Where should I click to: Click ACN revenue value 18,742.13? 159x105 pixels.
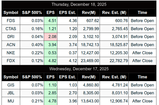coord(89,45)
